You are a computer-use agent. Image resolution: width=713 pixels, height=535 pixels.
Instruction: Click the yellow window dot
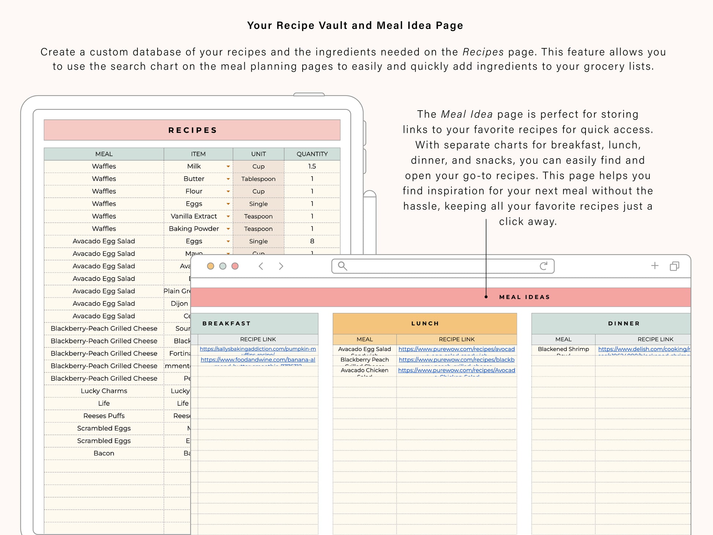click(x=210, y=266)
